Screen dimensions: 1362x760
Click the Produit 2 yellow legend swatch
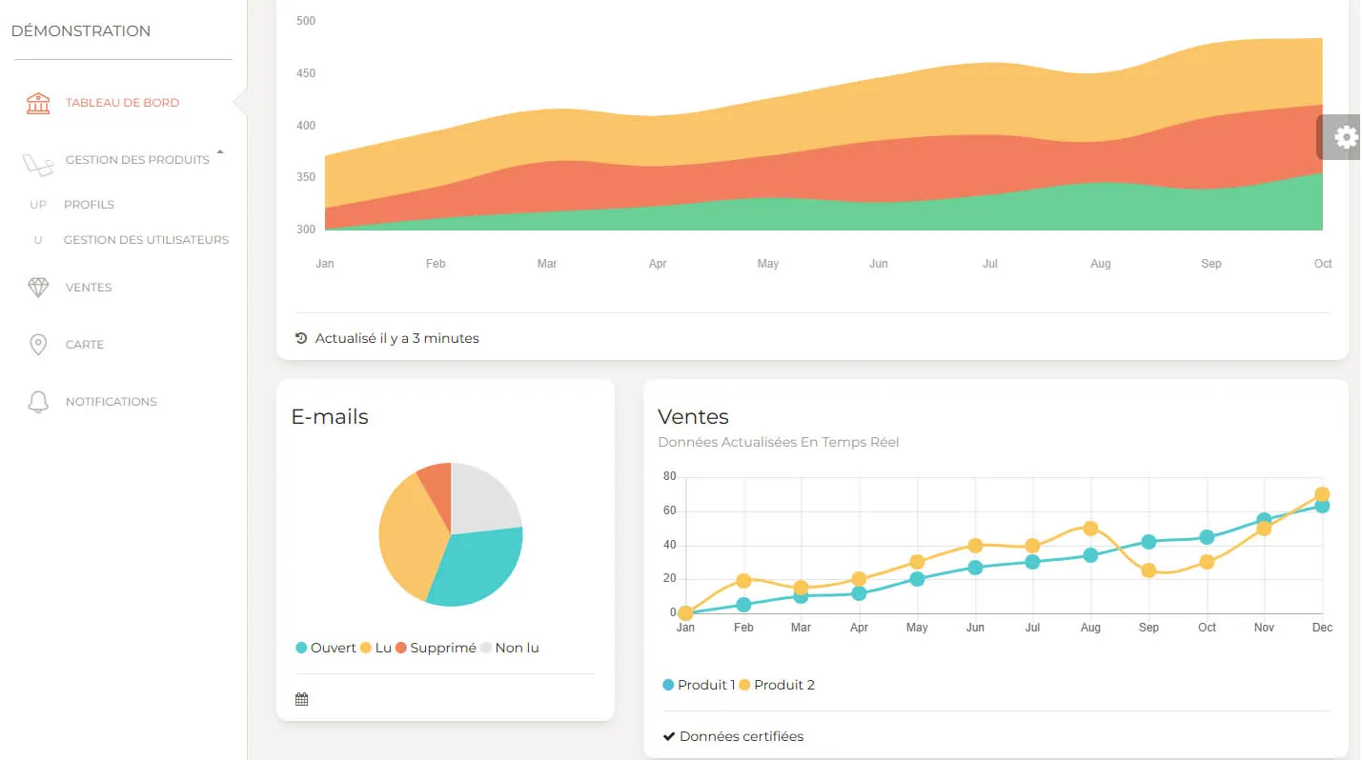click(x=744, y=685)
